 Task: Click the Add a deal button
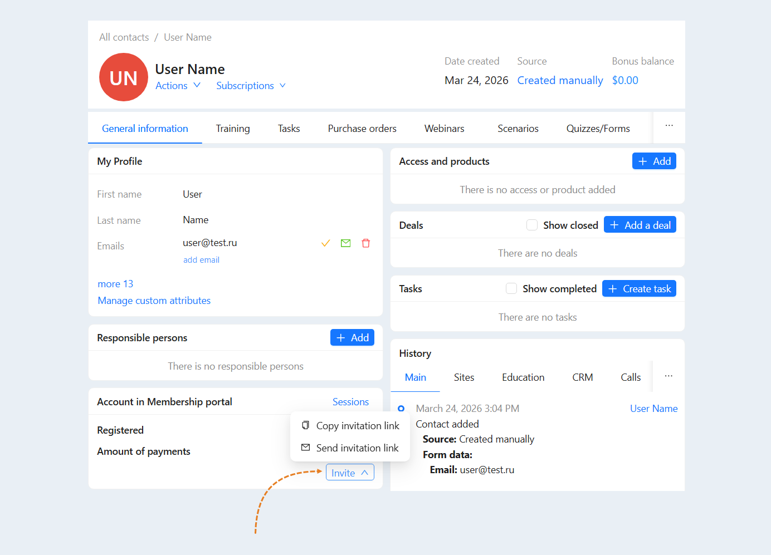click(640, 225)
